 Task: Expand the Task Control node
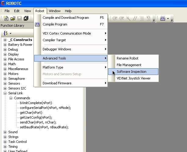[x=5, y=142]
